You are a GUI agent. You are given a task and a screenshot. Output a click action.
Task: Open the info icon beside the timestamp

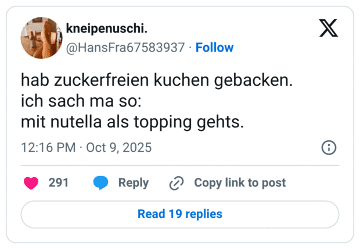329,148
